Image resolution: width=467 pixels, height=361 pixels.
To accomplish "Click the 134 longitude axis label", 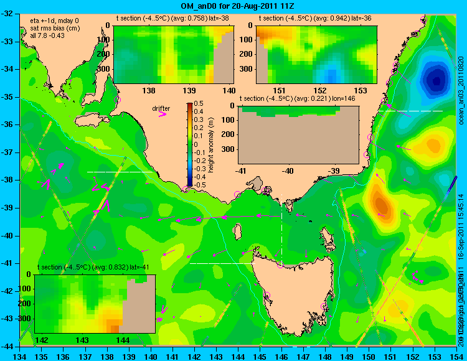I will pos(20,356).
